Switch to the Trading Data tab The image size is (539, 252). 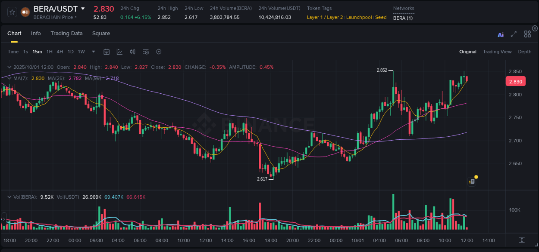(66, 33)
